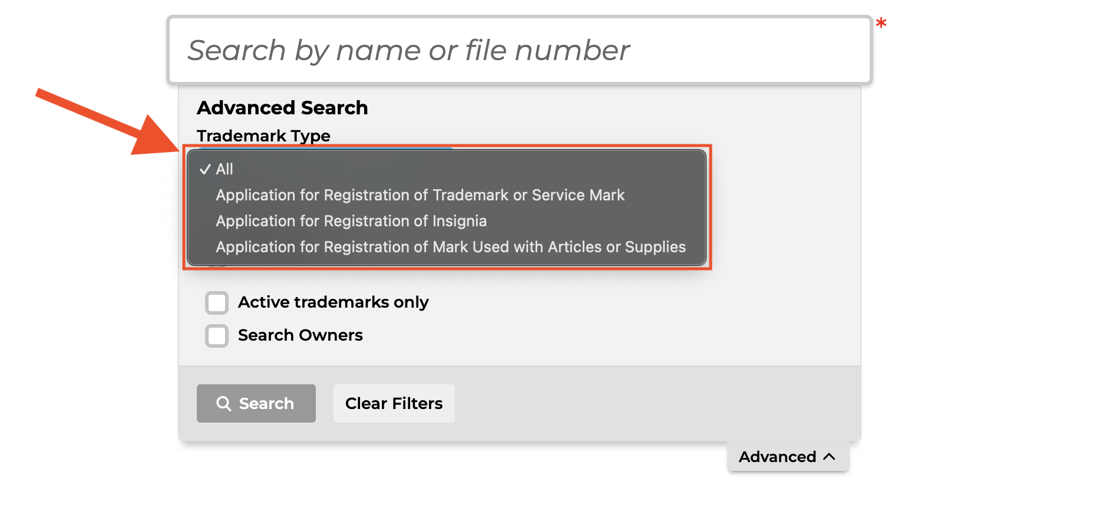Click the checkmark icon beside All
The width and height of the screenshot is (1096, 521).
point(205,170)
